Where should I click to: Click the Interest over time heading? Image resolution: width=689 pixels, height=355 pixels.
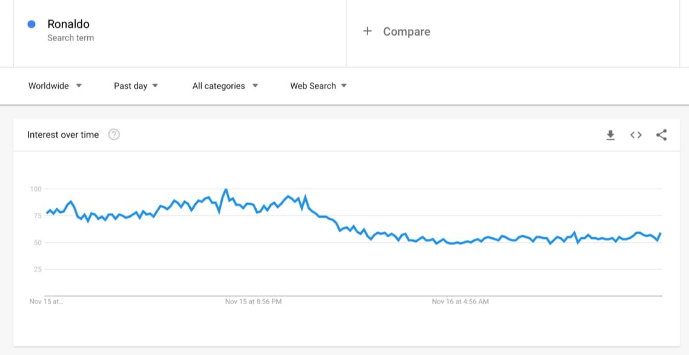coord(63,135)
